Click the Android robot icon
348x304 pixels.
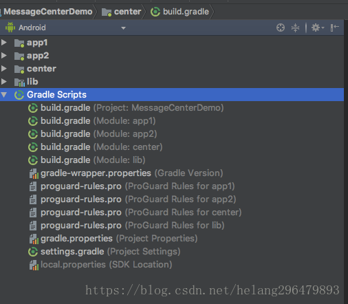coord(10,28)
